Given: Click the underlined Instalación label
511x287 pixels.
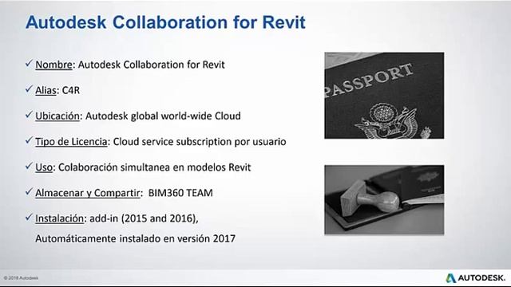Looking at the screenshot, I should point(59,218).
